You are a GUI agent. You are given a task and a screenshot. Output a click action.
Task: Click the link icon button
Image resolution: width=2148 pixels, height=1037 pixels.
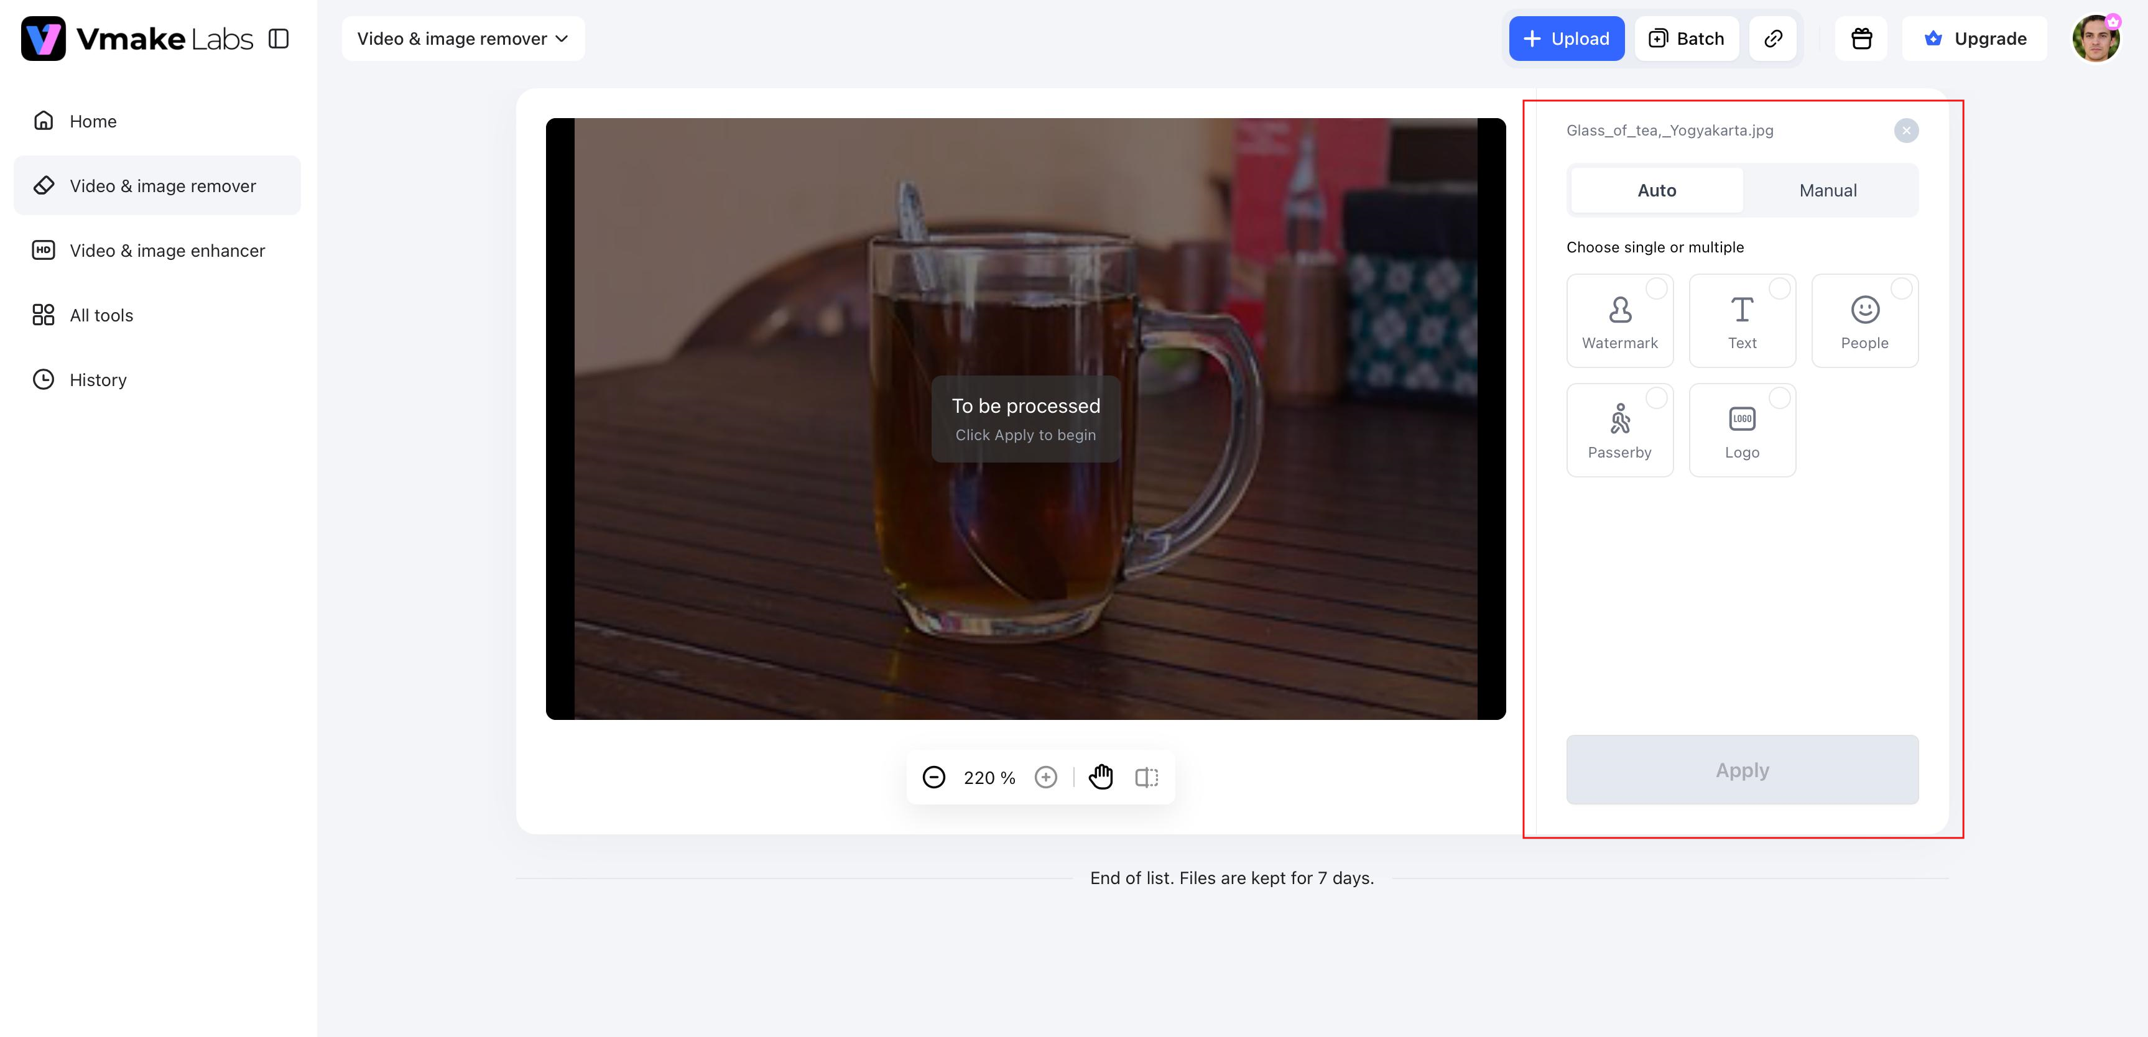[1773, 39]
